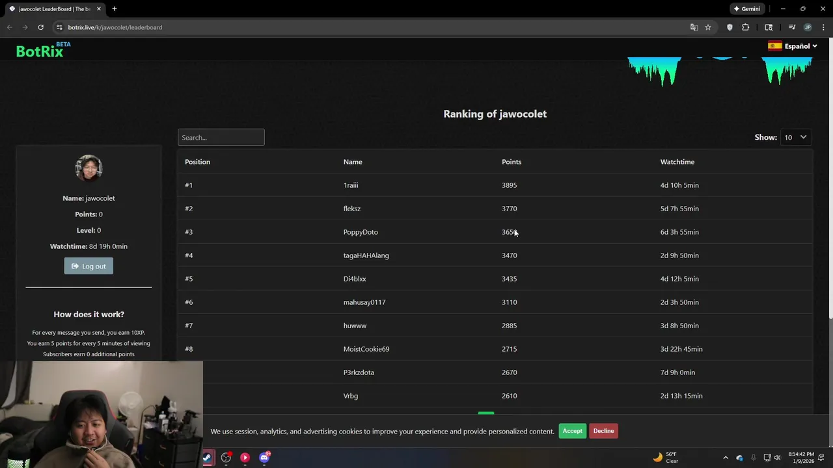Screen dimensions: 833x468
Task: Open the weather widget 56°F Clear
Action: coord(666,458)
